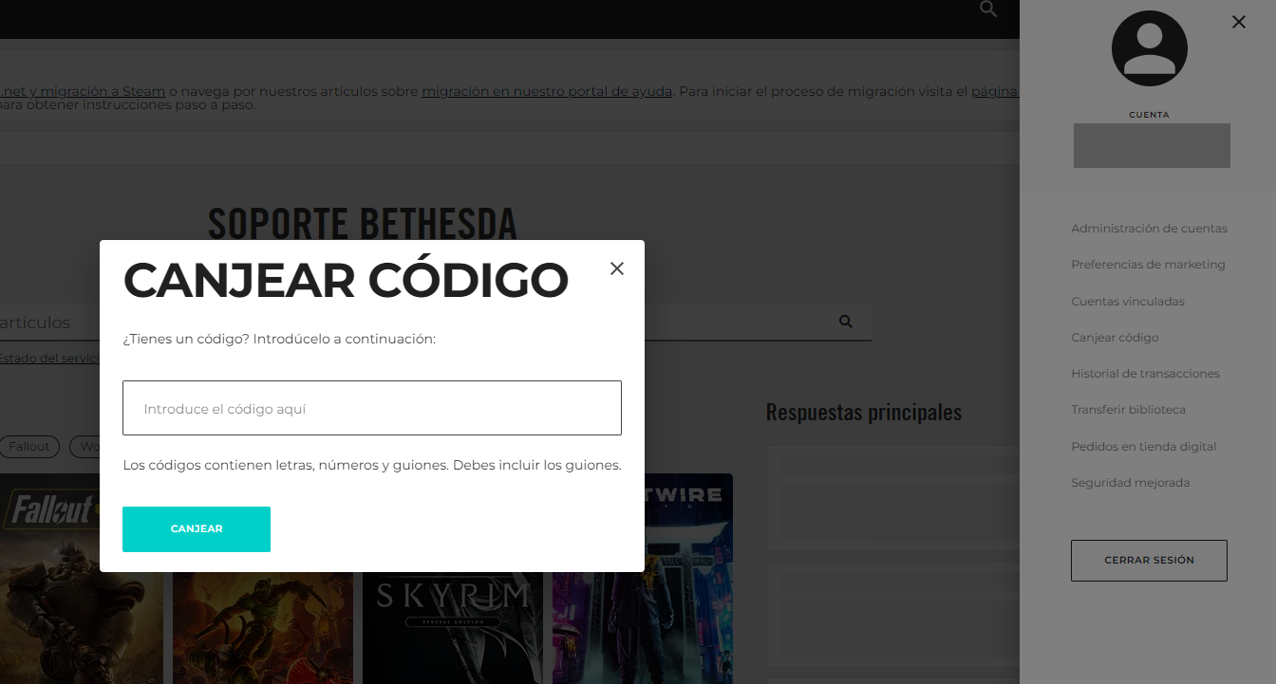The image size is (1276, 684).
Task: Click the search magnifier icon in the top bar
Action: (987, 9)
